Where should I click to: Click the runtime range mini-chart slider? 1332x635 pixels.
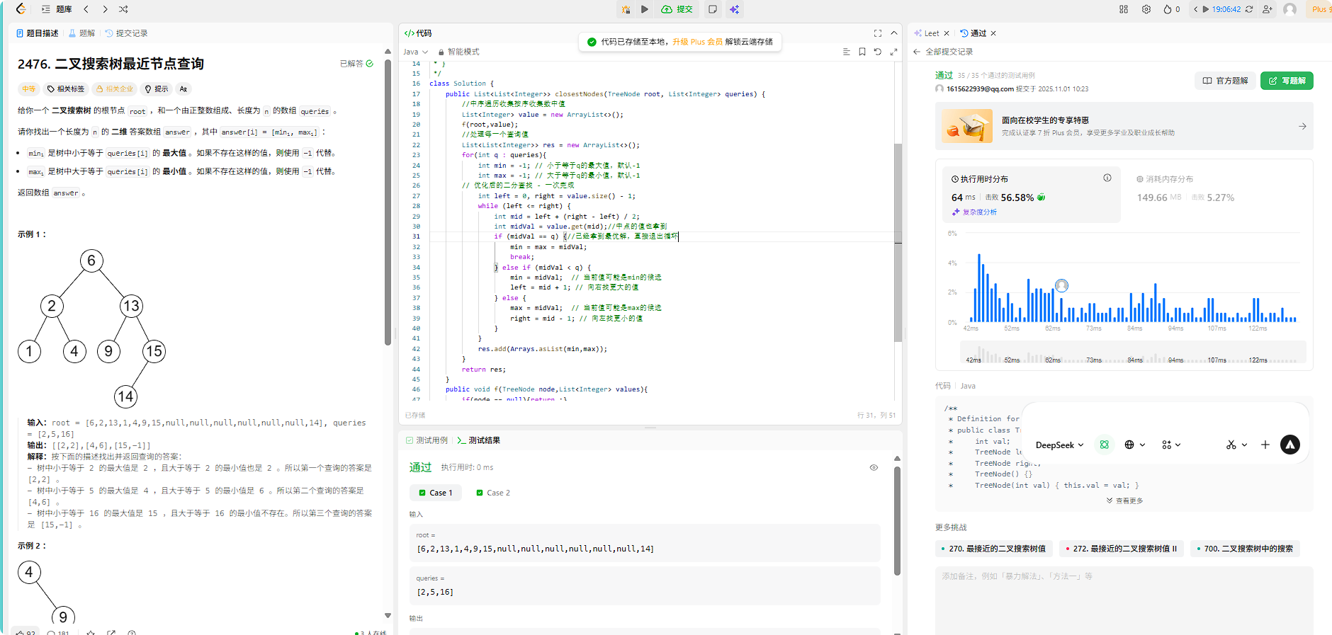tap(1133, 352)
